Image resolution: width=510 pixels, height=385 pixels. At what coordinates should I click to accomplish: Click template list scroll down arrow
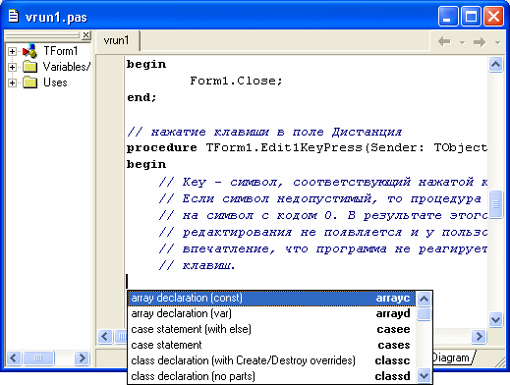pos(425,376)
